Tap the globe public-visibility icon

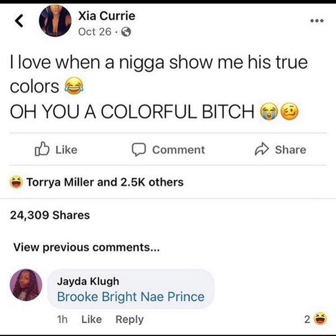pos(126,32)
